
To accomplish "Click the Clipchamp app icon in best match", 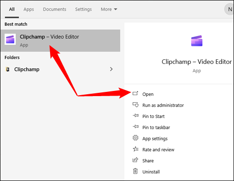I will pyautogui.click(x=10, y=39).
